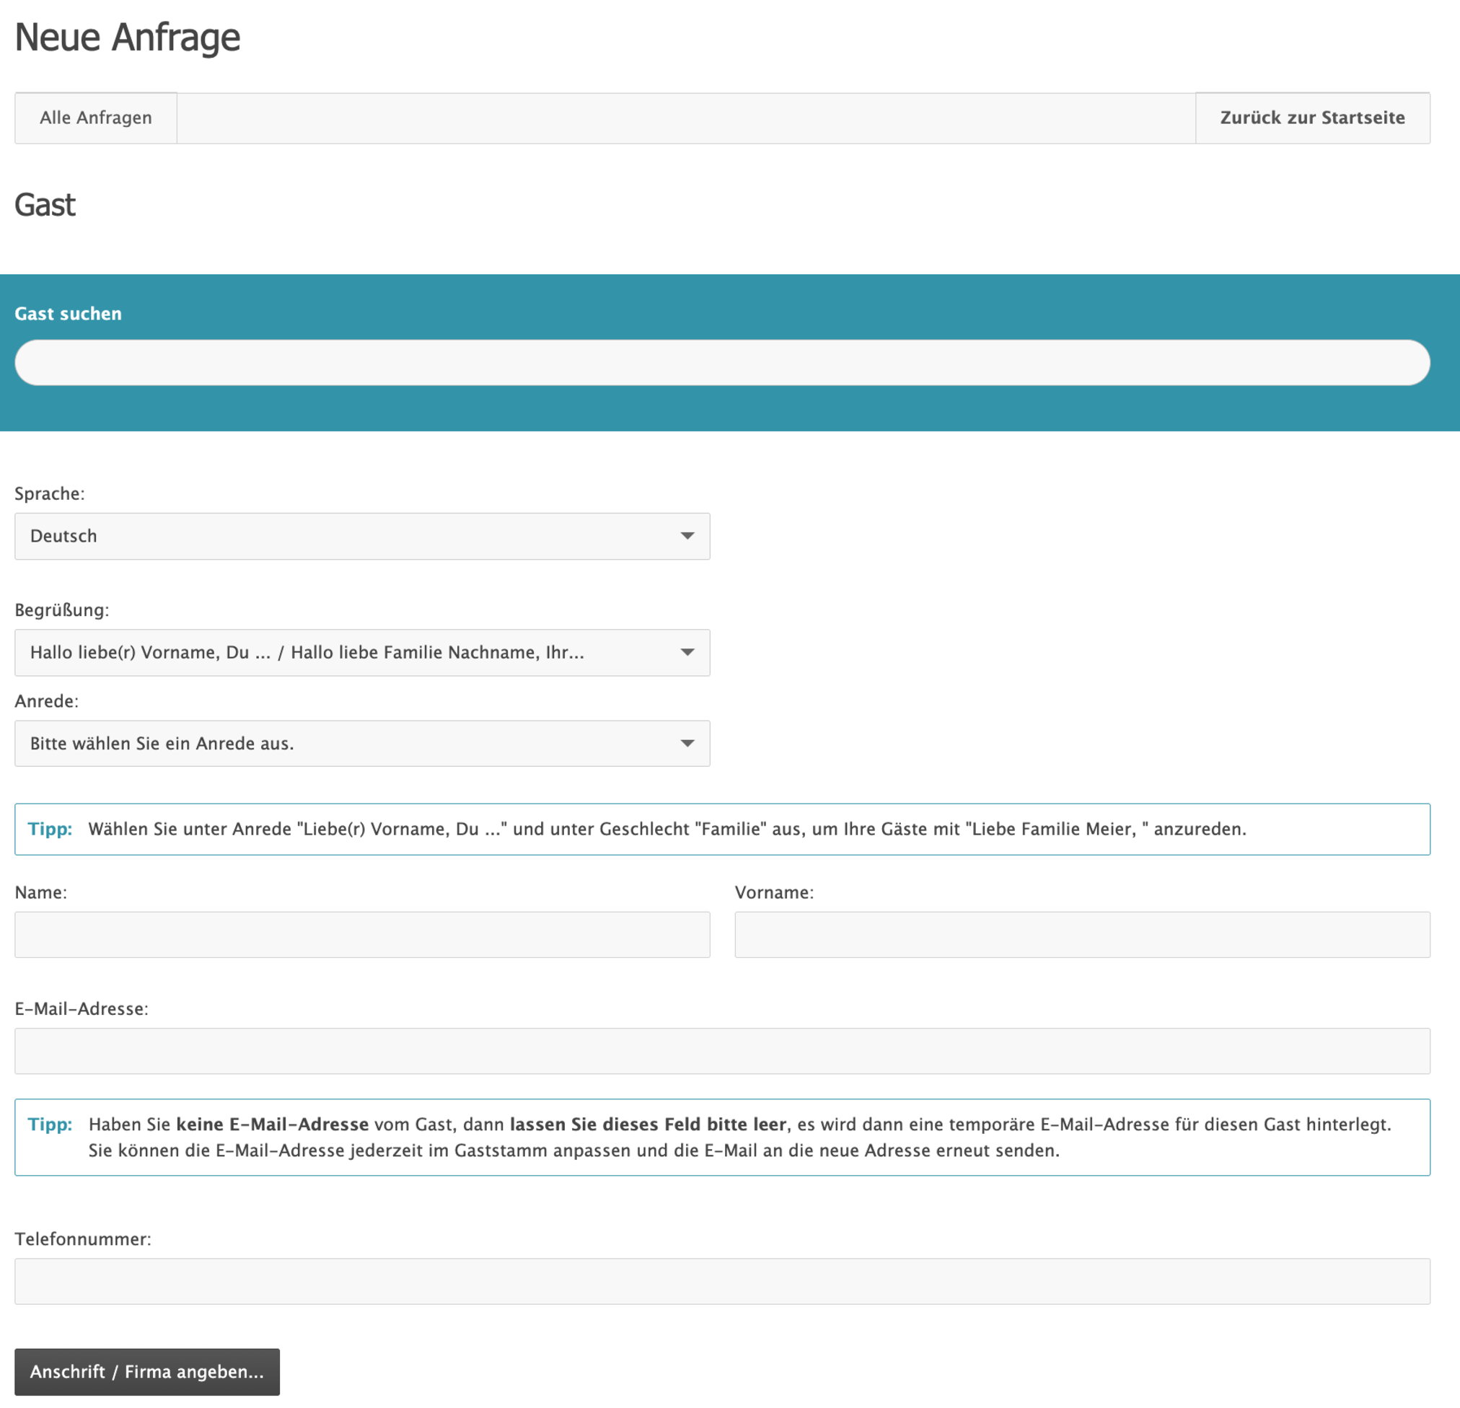The width and height of the screenshot is (1460, 1408).
Task: Click the Sprache dropdown arrow
Action: pyautogui.click(x=687, y=537)
